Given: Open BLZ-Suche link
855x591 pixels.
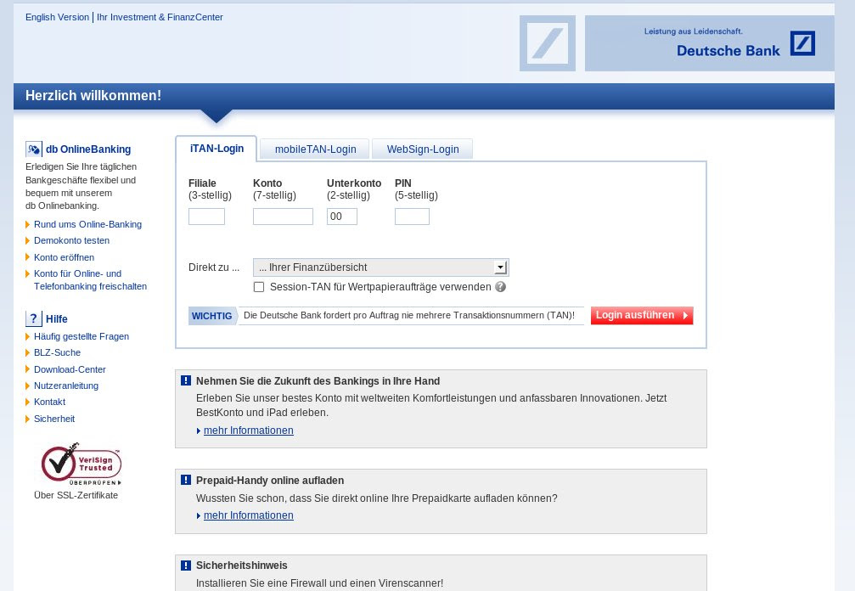Looking at the screenshot, I should 57,352.
